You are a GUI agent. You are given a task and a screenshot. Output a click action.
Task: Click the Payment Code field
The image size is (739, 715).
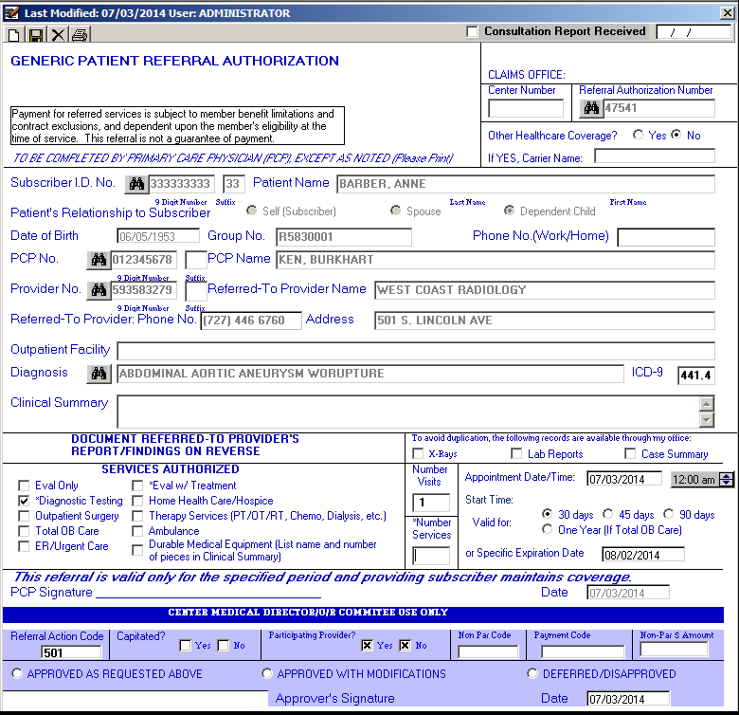click(583, 651)
